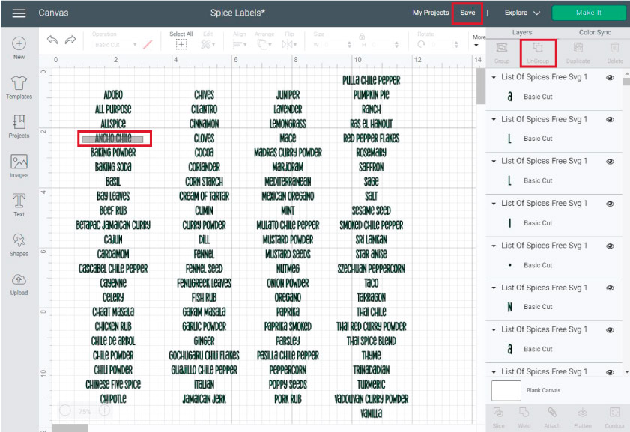The width and height of the screenshot is (630, 432).
Task: Hide the topmost layer with eye icon
Action: tap(610, 77)
